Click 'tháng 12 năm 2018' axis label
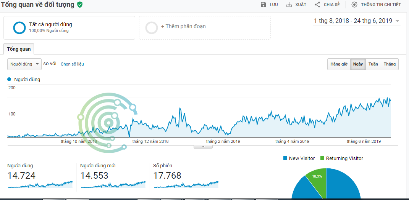The image size is (409, 200). tap(150, 141)
